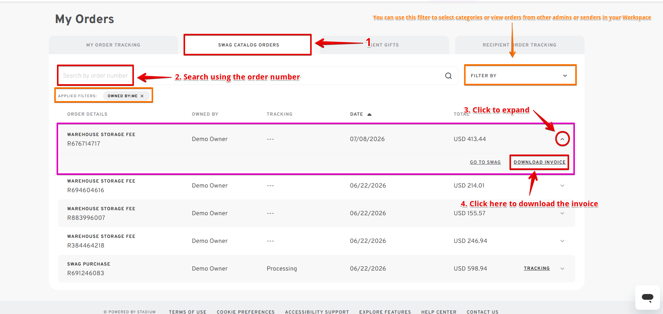Click the Tracking column header
Image resolution: width=663 pixels, height=314 pixels.
pos(280,114)
